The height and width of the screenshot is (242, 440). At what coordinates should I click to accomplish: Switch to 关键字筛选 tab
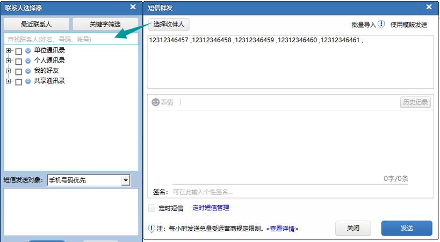105,24
